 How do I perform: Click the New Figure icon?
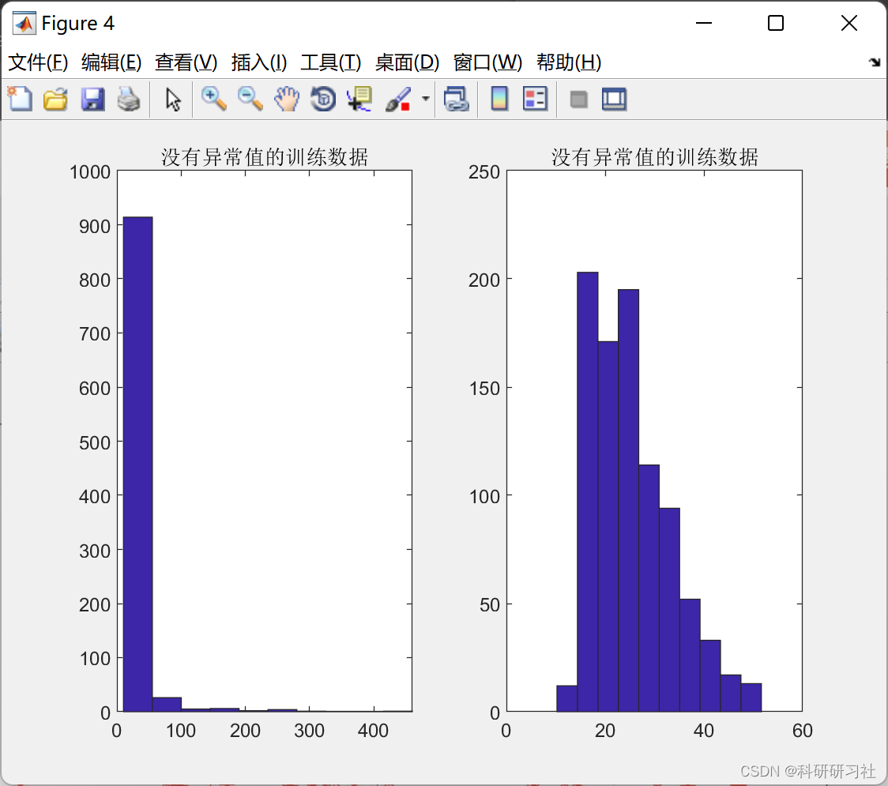[20, 99]
